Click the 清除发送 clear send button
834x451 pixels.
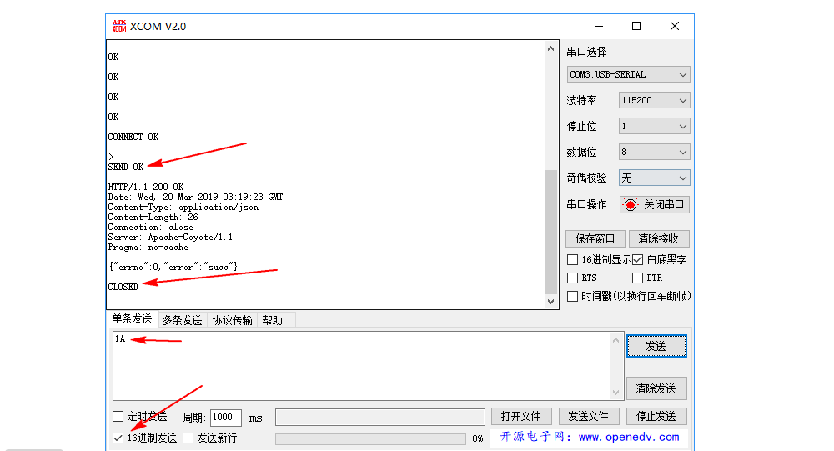[x=656, y=388]
